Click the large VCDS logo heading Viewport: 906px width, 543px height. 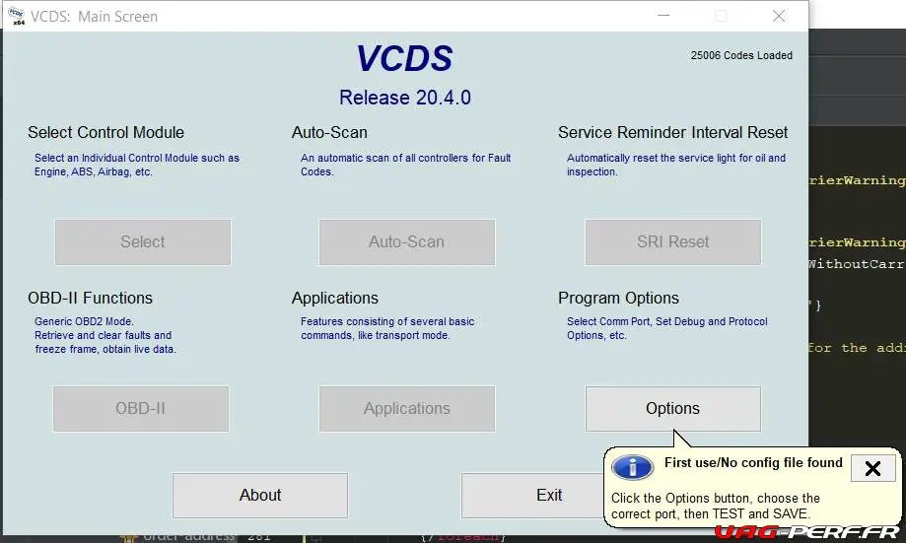pyautogui.click(x=404, y=58)
